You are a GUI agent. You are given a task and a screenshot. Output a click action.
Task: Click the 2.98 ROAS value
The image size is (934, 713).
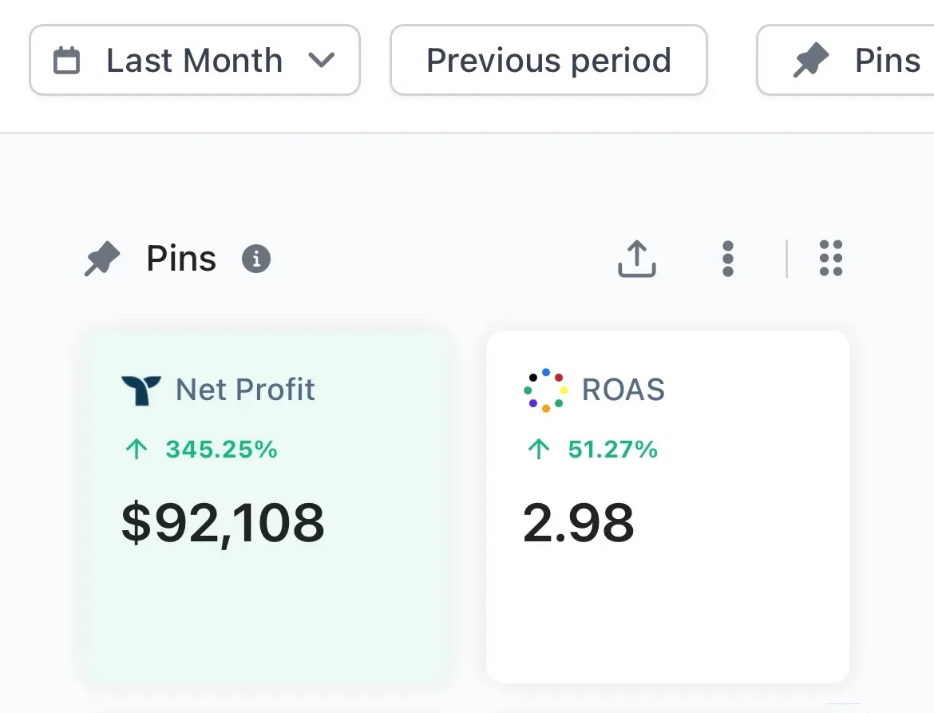(579, 522)
